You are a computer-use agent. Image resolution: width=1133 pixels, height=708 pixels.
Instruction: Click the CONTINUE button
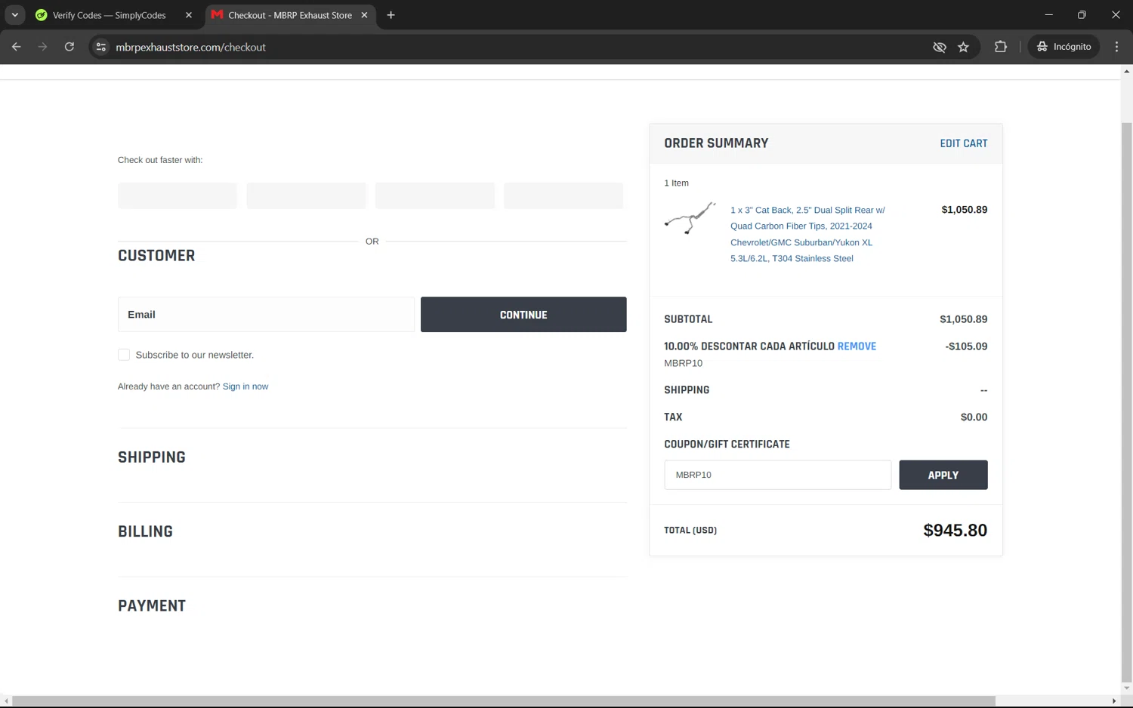(x=523, y=315)
